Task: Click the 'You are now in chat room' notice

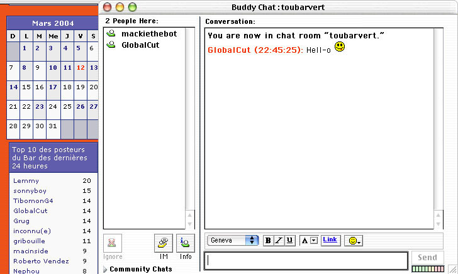Action: click(x=296, y=36)
